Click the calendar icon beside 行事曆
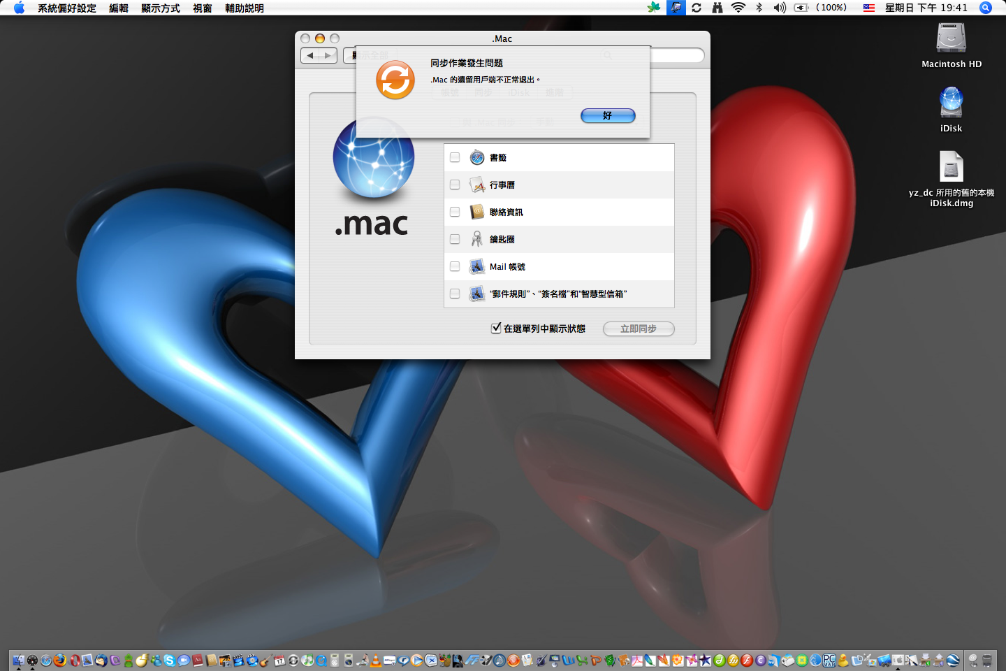This screenshot has width=1006, height=671. [477, 185]
